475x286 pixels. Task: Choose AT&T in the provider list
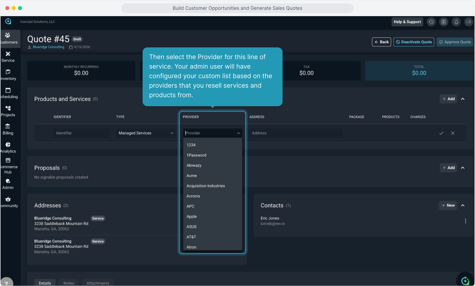[x=191, y=237]
